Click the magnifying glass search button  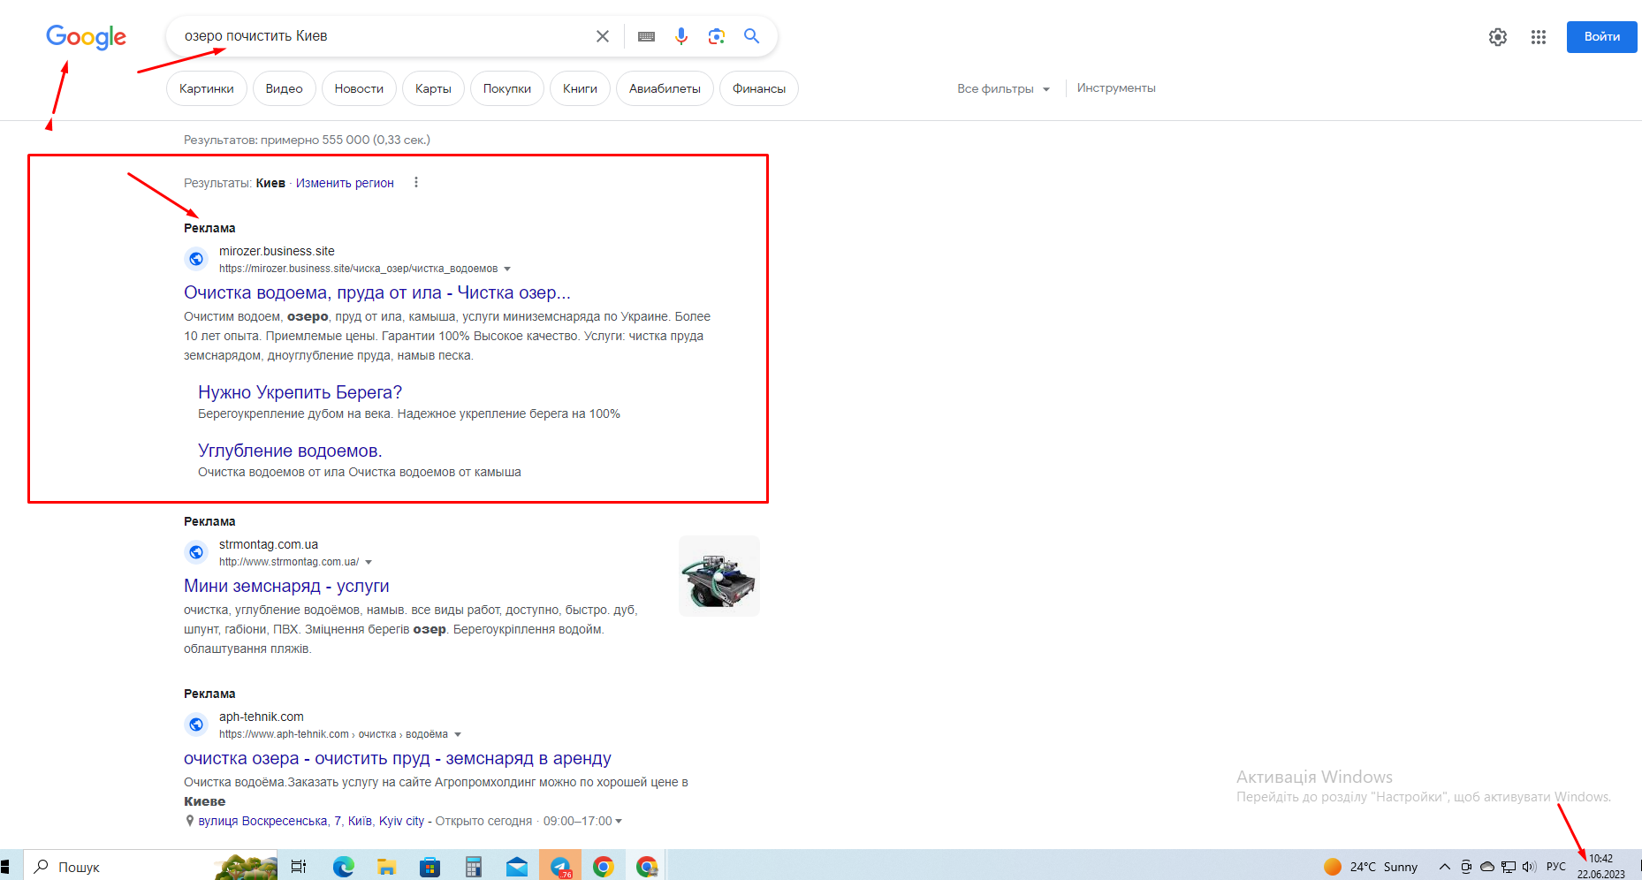[x=752, y=36]
